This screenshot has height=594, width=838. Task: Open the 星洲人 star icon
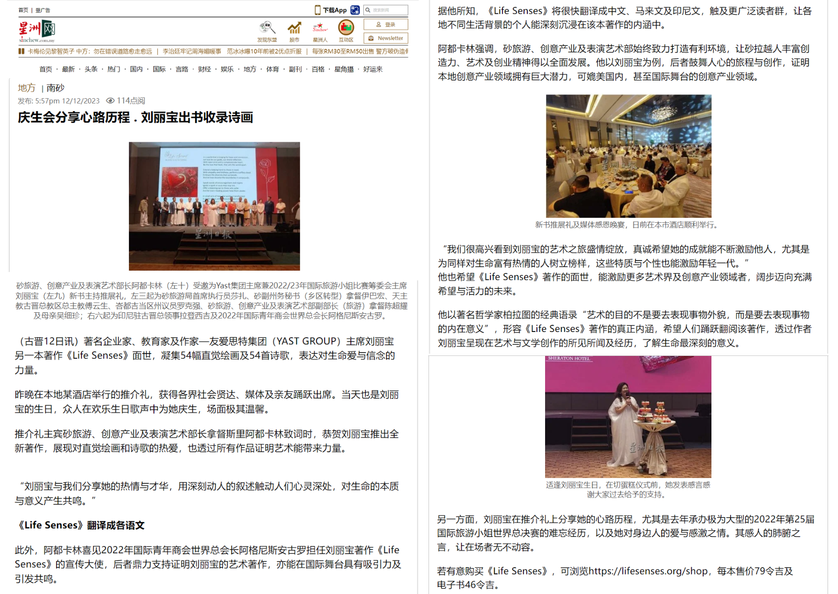click(320, 28)
